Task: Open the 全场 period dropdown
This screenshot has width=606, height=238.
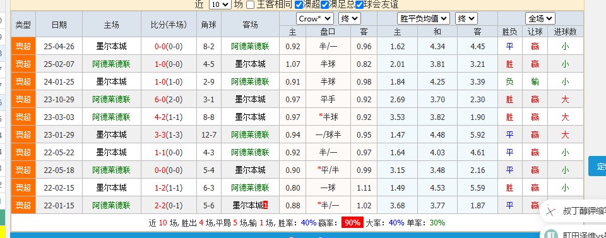Action: (x=540, y=18)
